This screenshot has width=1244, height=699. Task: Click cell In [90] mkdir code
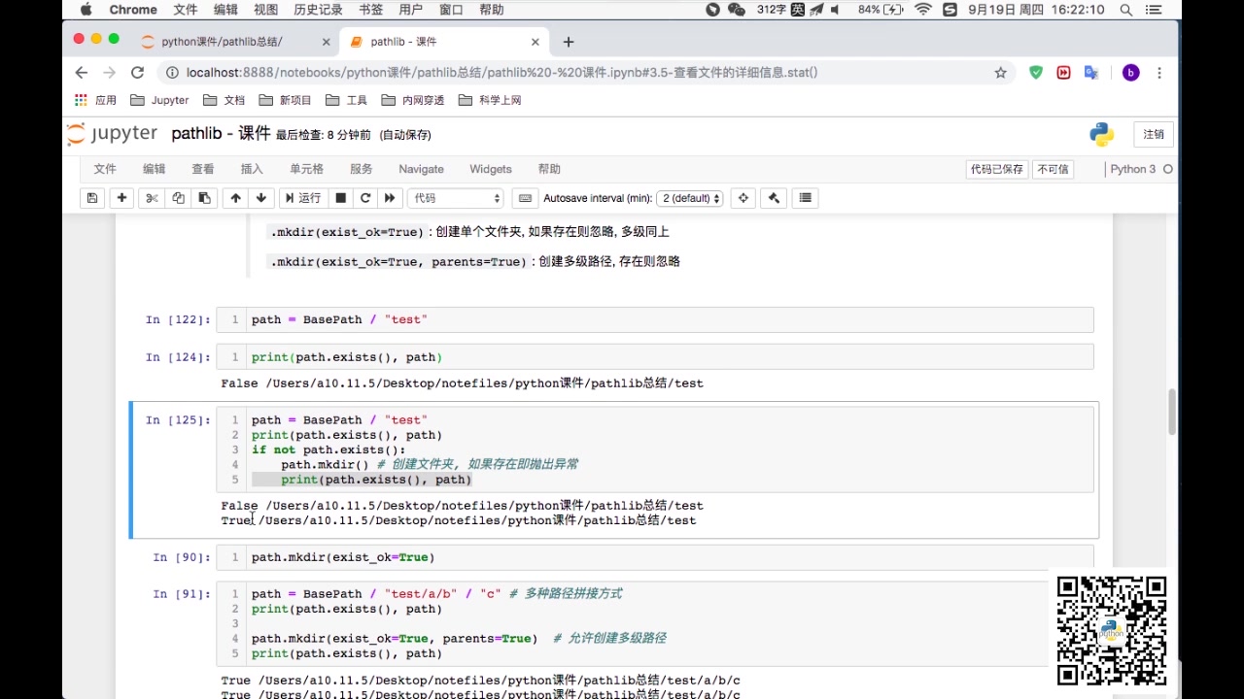343,557
